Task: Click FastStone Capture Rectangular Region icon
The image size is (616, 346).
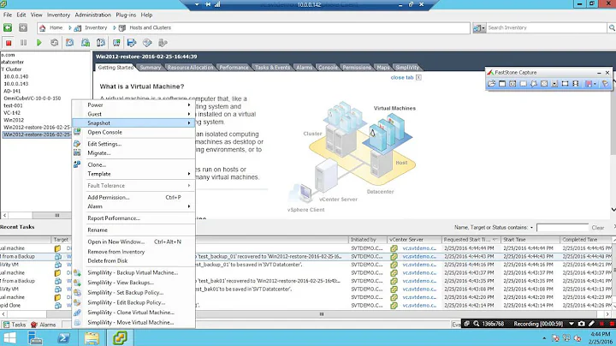Action: point(524,83)
